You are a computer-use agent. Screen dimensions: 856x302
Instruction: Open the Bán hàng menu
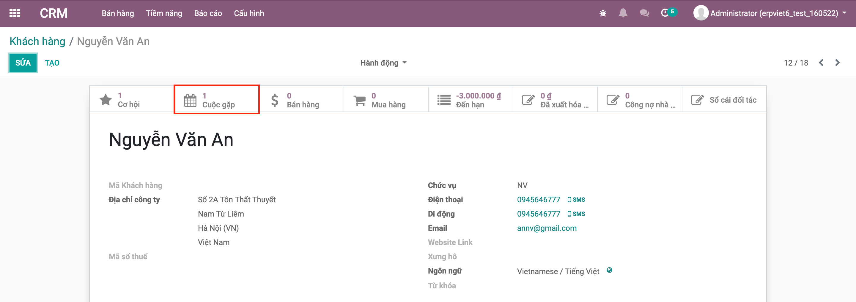tap(118, 13)
